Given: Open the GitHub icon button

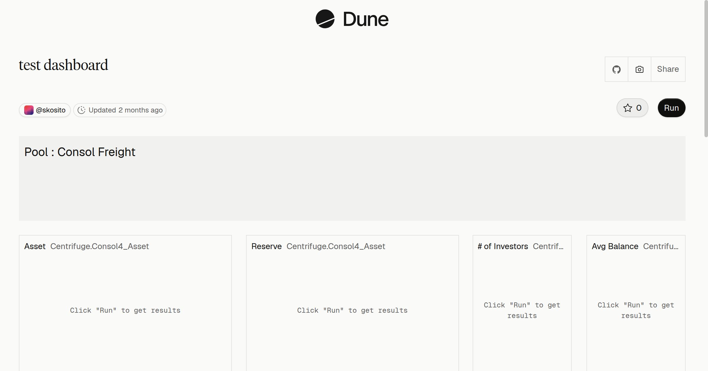Looking at the screenshot, I should tap(616, 69).
